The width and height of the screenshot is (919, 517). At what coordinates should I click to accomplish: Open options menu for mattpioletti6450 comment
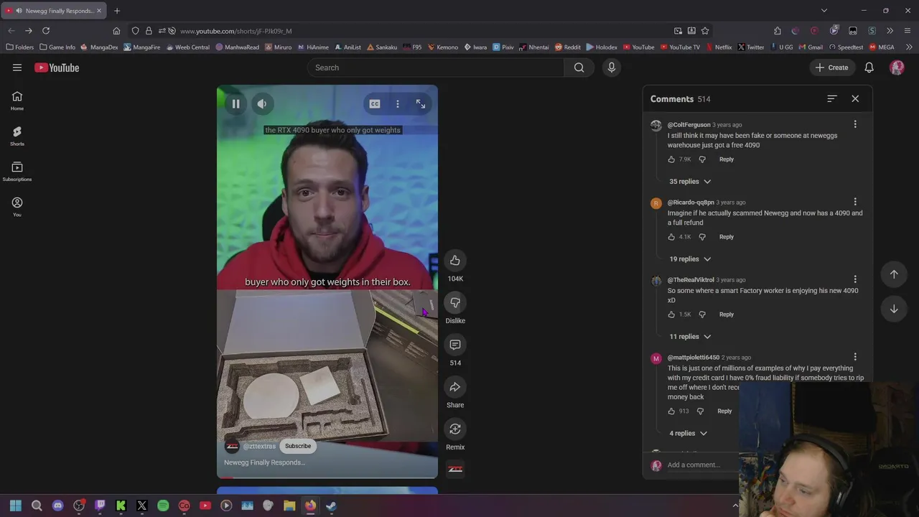tap(855, 358)
